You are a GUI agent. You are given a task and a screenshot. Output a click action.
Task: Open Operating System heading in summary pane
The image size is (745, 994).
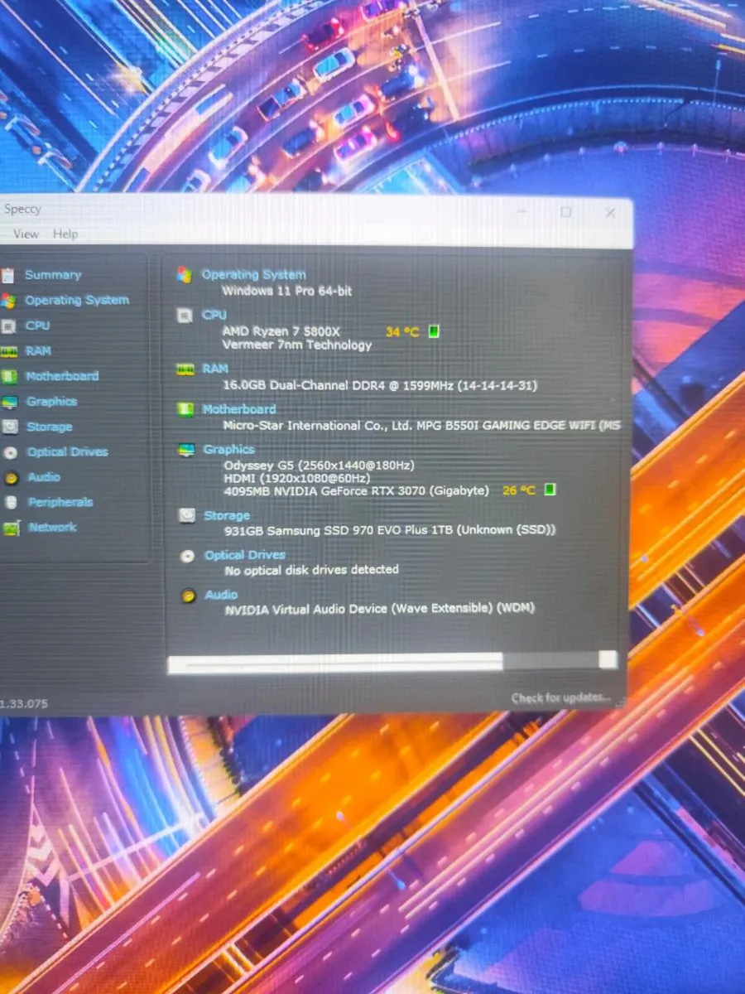[254, 275]
